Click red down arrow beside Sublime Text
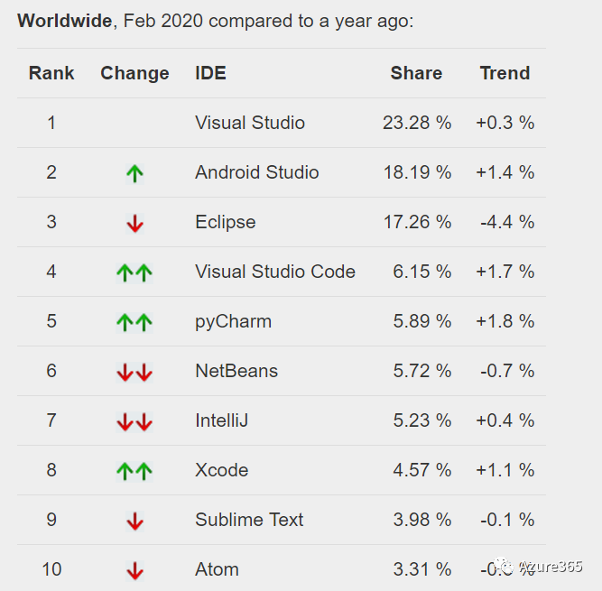Viewport: 602px width, 591px height. [x=134, y=521]
